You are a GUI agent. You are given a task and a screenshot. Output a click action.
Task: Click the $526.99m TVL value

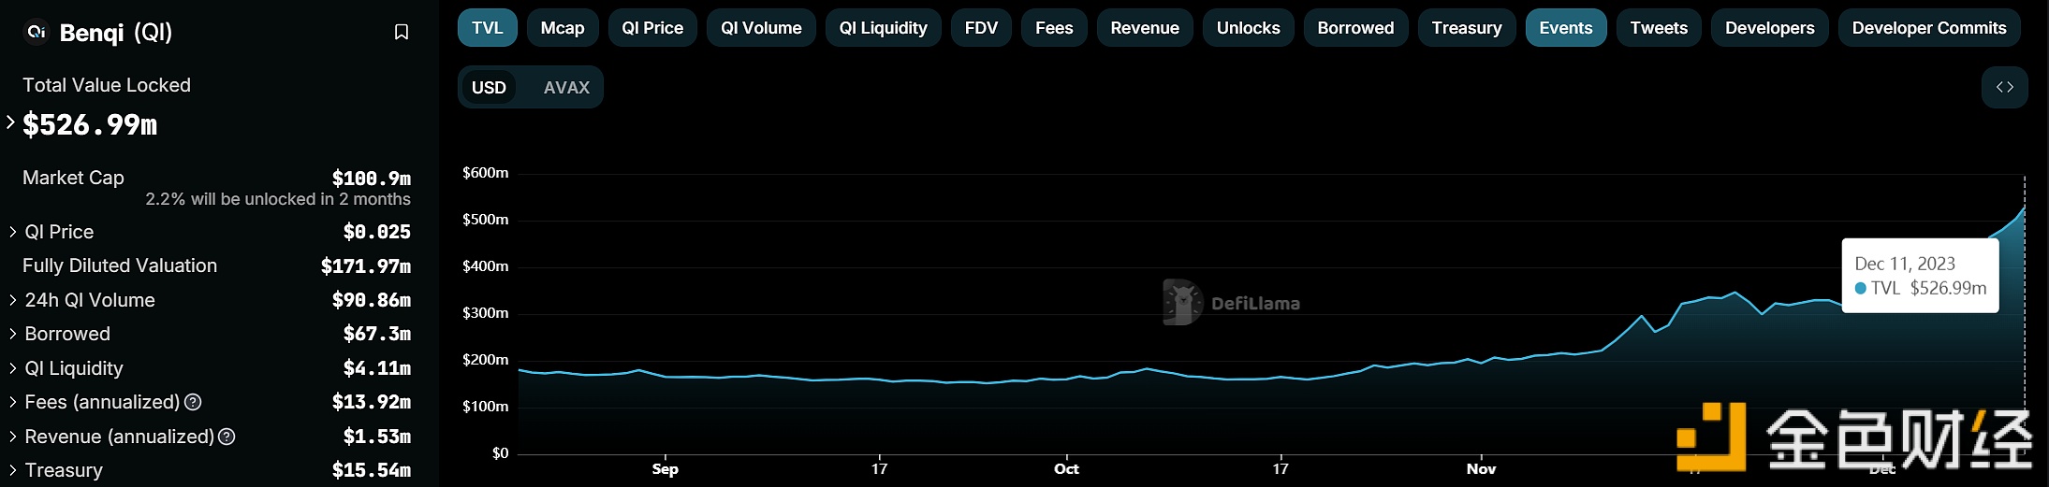tap(90, 124)
